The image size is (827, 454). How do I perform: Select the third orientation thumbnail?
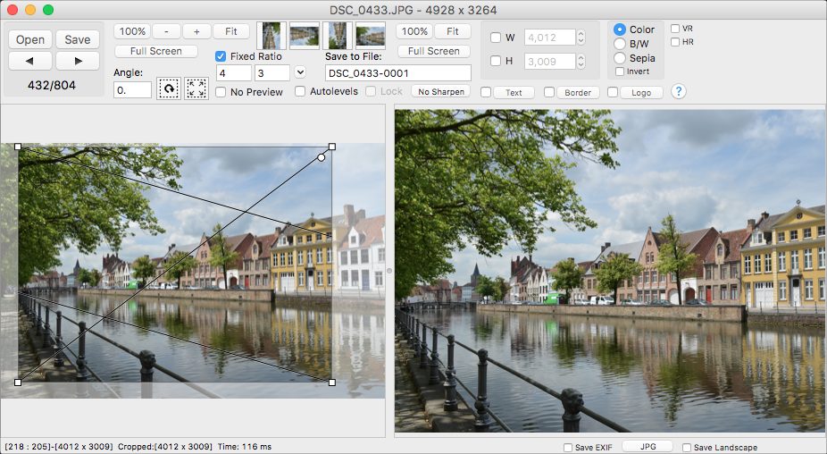pos(338,36)
